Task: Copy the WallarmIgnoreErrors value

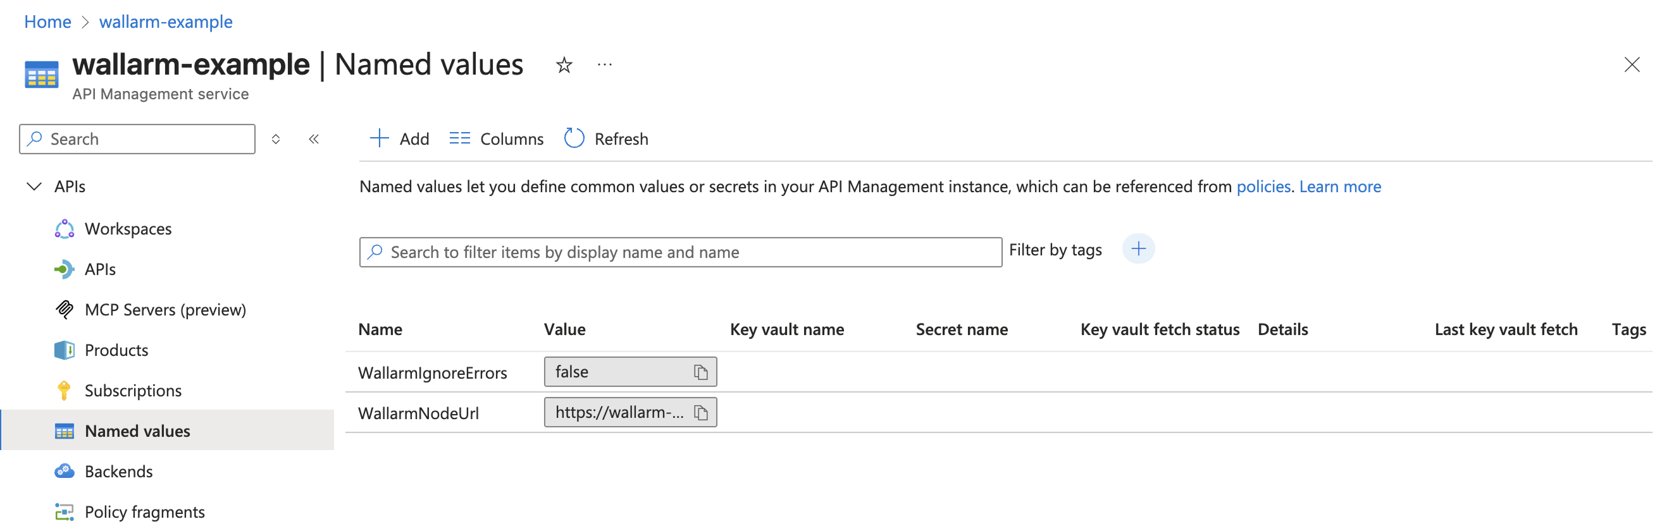Action: click(x=700, y=372)
